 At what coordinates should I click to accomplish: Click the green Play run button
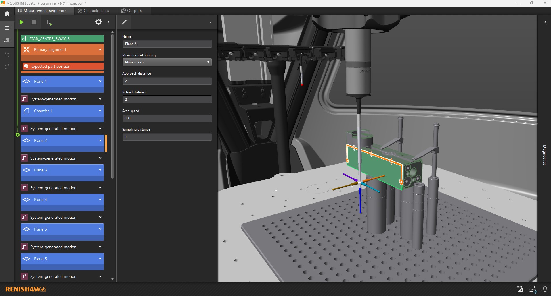(x=22, y=22)
